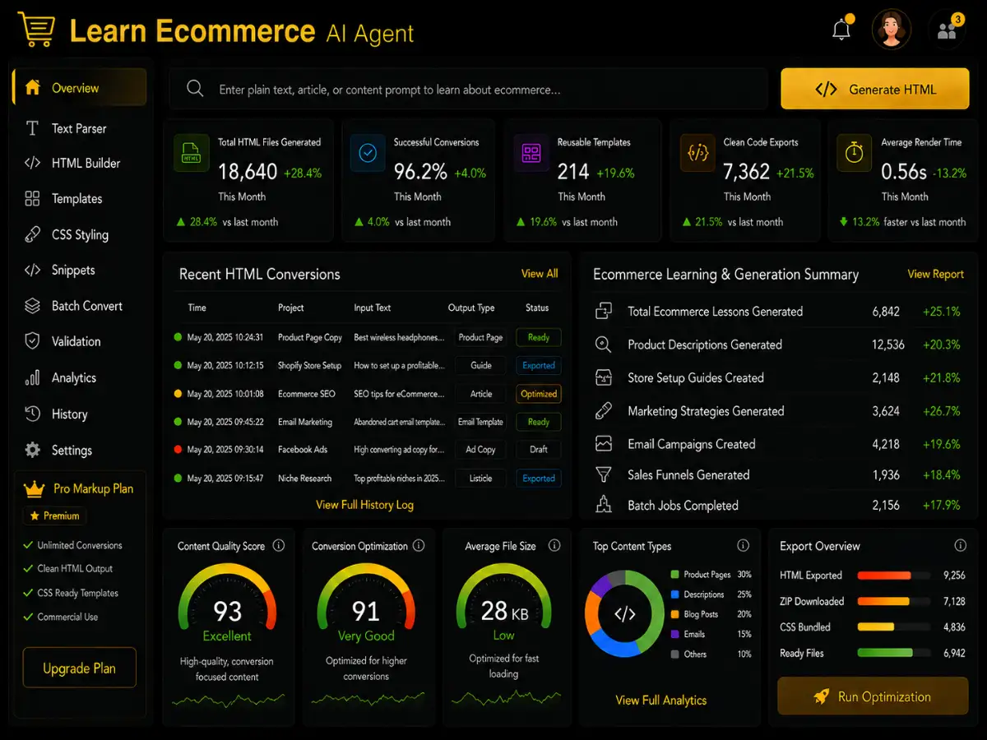Open the notifications bell icon
This screenshot has width=987, height=740.
pos(841,30)
